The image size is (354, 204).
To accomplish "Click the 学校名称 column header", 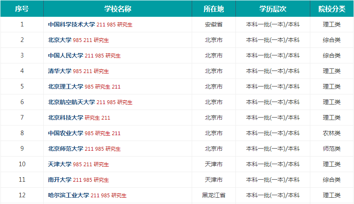I will pyautogui.click(x=118, y=9).
